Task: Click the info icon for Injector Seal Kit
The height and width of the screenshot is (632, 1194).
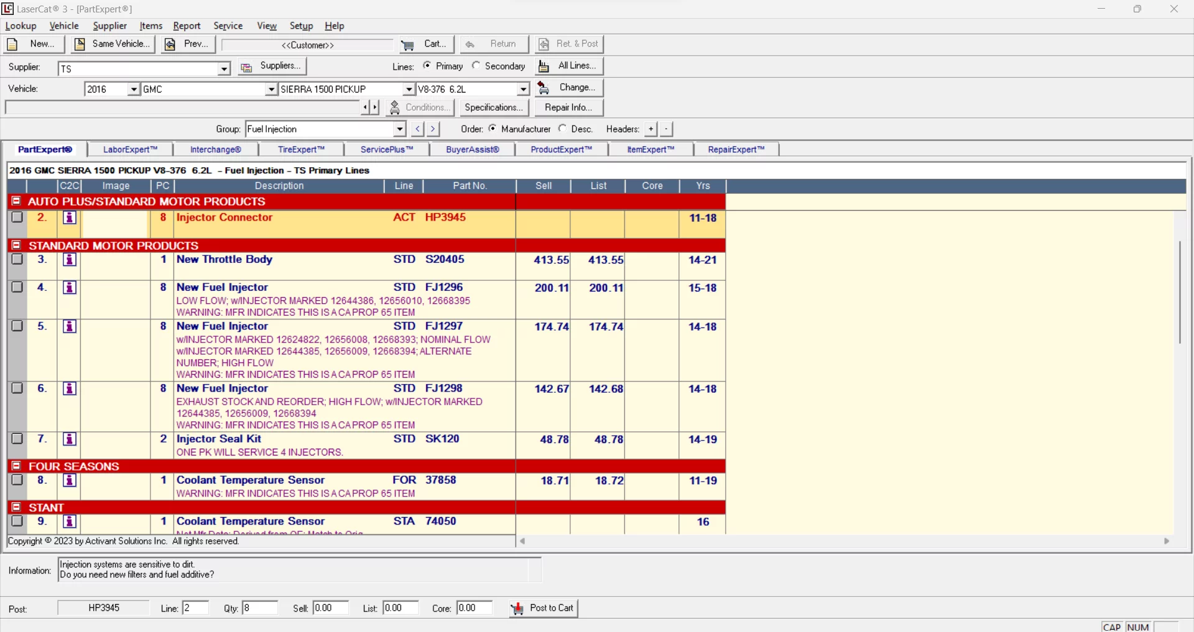Action: [x=70, y=439]
